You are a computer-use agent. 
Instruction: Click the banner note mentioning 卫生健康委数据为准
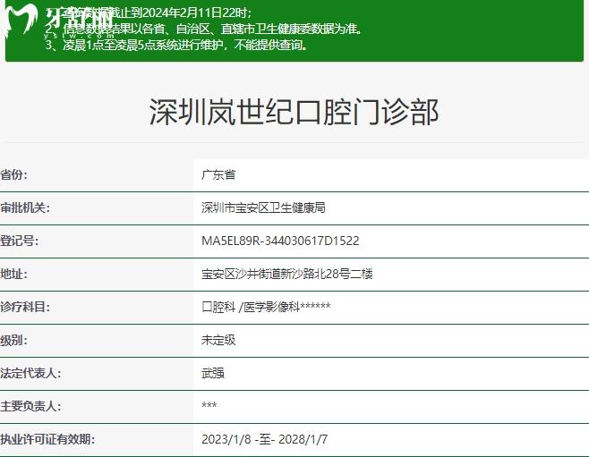(x=206, y=29)
